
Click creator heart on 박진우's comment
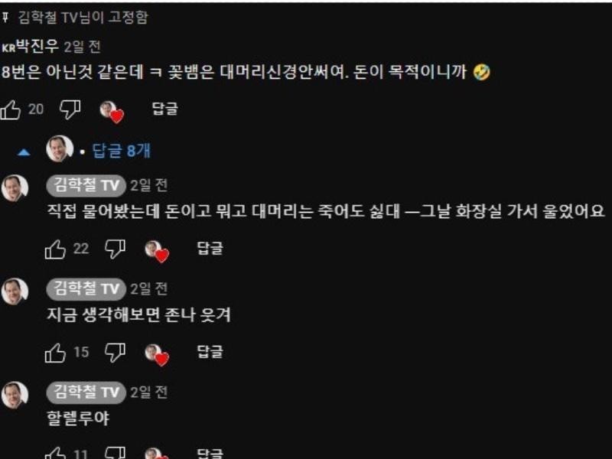tap(112, 112)
